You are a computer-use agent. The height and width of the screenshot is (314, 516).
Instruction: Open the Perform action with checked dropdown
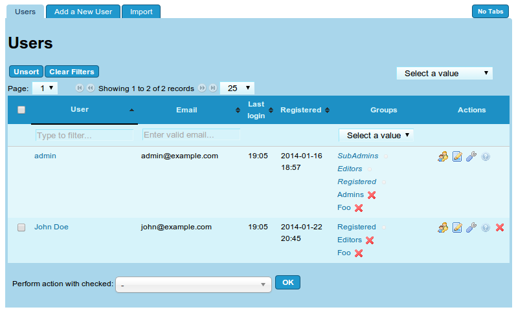click(x=193, y=284)
